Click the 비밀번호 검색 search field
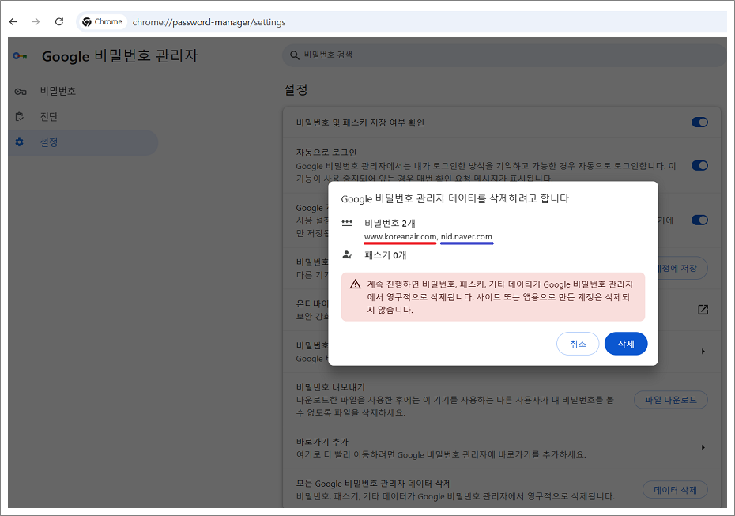 504,55
